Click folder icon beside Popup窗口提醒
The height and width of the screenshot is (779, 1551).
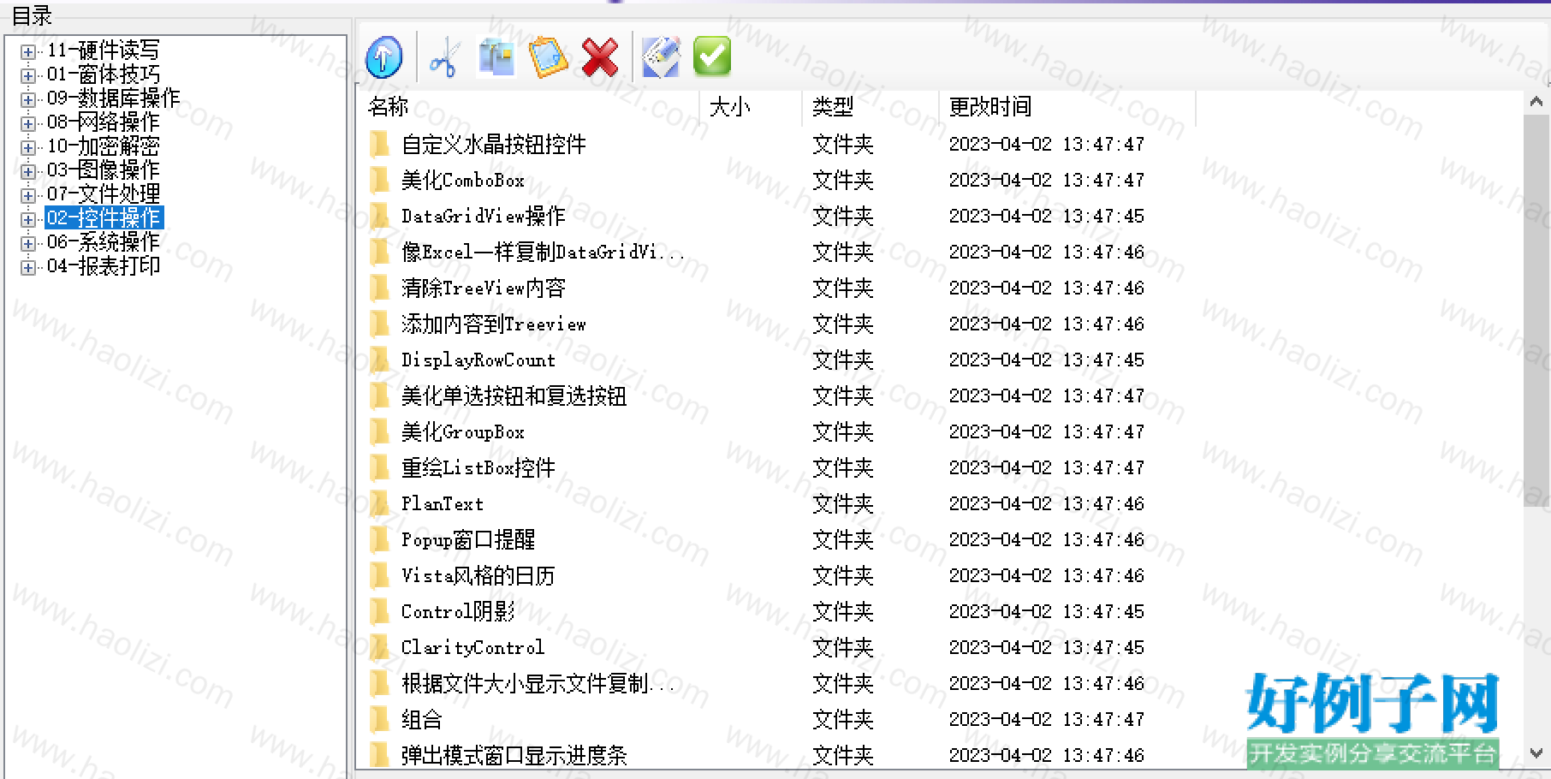[x=379, y=539]
